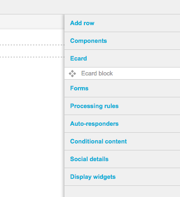Grab the Ecard block move handle icon
180x197 pixels.
point(72,74)
